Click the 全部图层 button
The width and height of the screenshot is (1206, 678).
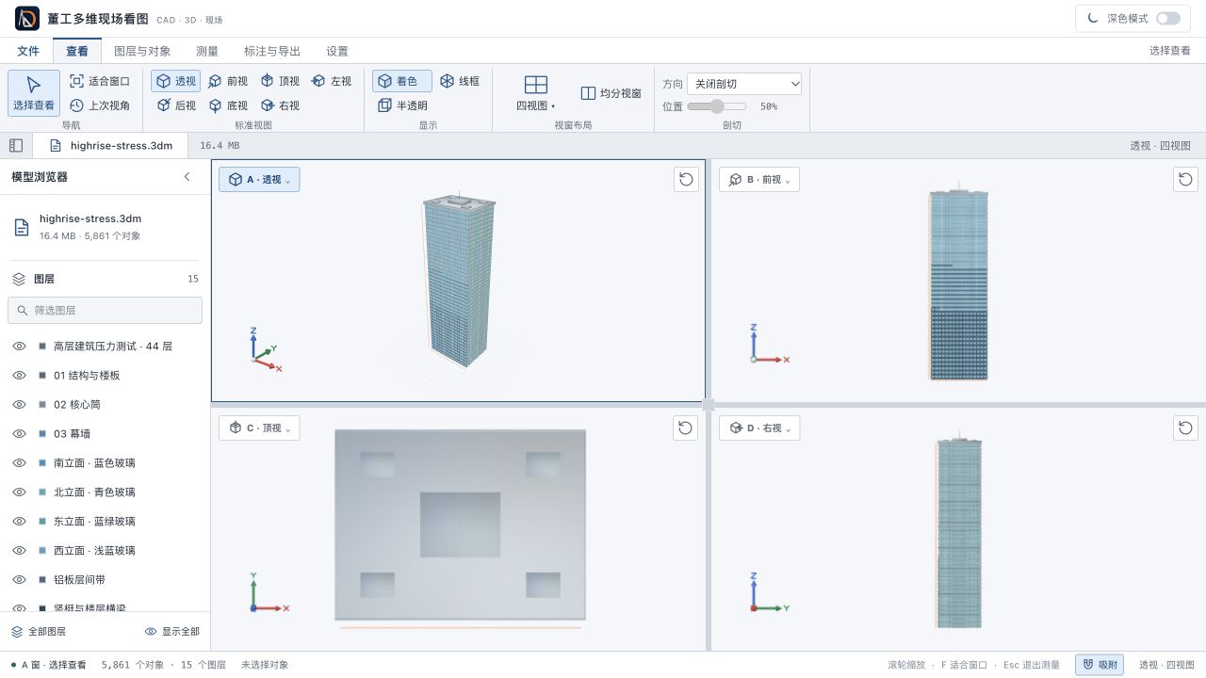(x=39, y=632)
